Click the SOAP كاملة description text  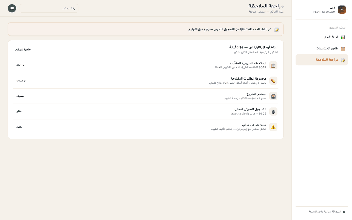pyautogui.click(x=241, y=67)
